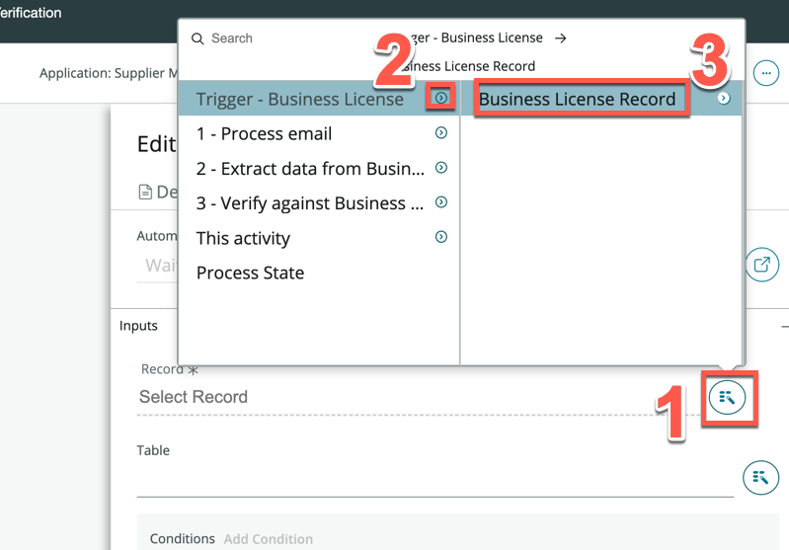
Task: Select Process State in the picker list
Action: [x=250, y=273]
